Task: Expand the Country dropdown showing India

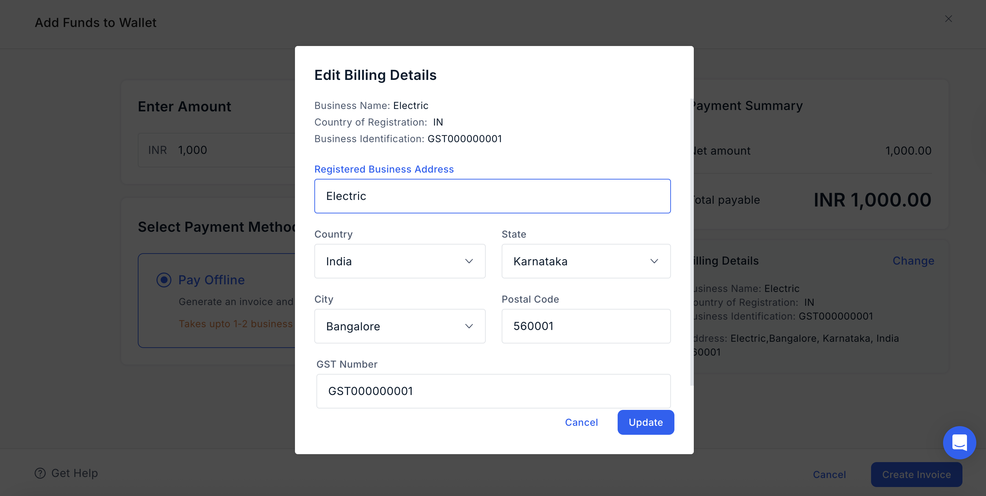Action: [x=400, y=261]
